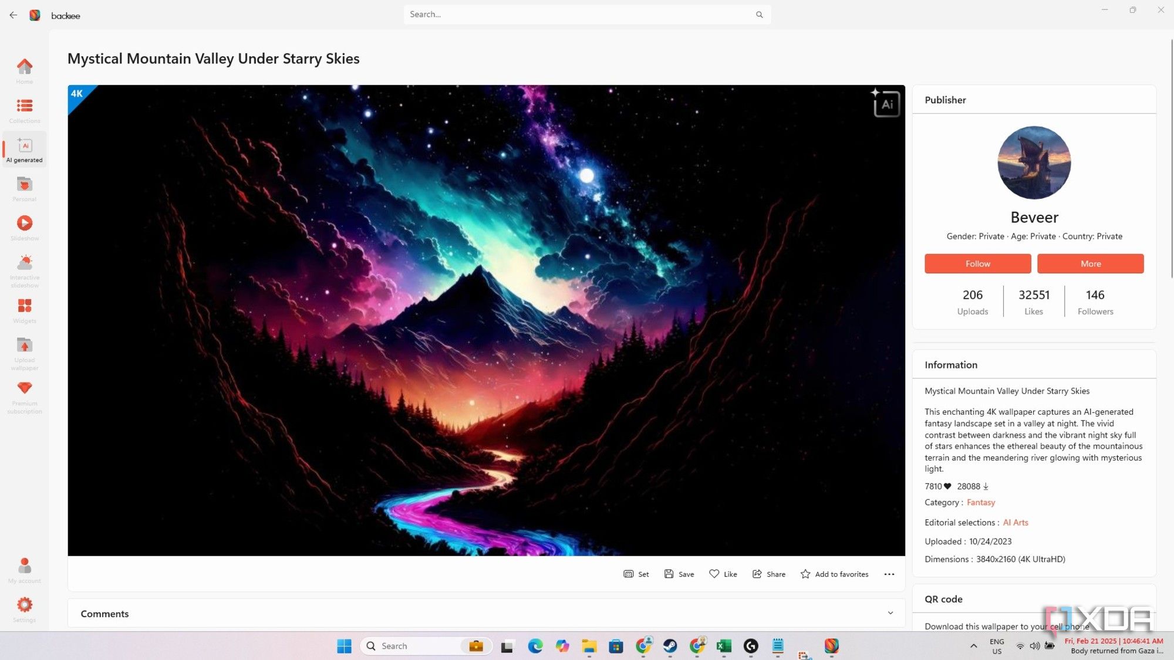Open volume control in system tray
The width and height of the screenshot is (1174, 660).
(x=1035, y=646)
